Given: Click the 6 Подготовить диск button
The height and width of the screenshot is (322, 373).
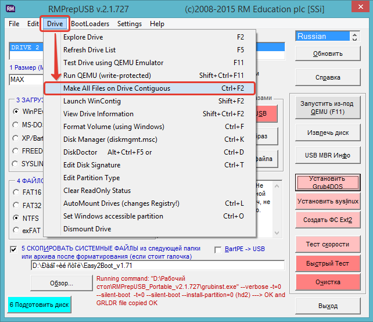Looking at the screenshot, I should 40,305.
